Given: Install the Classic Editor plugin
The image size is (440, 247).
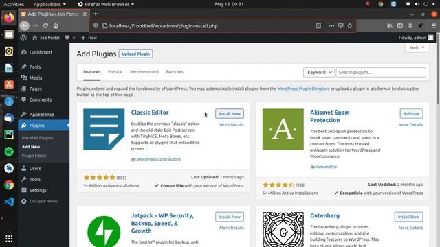Looking at the screenshot, I should 230,114.
